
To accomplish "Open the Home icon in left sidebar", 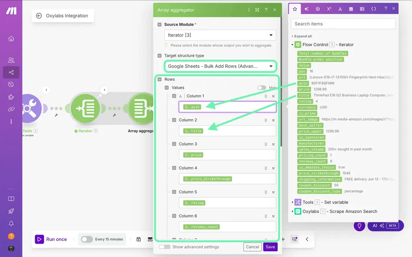I will [11, 38].
